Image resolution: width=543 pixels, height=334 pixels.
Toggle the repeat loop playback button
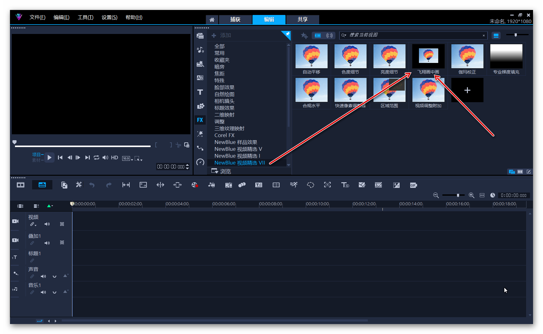[x=97, y=158]
